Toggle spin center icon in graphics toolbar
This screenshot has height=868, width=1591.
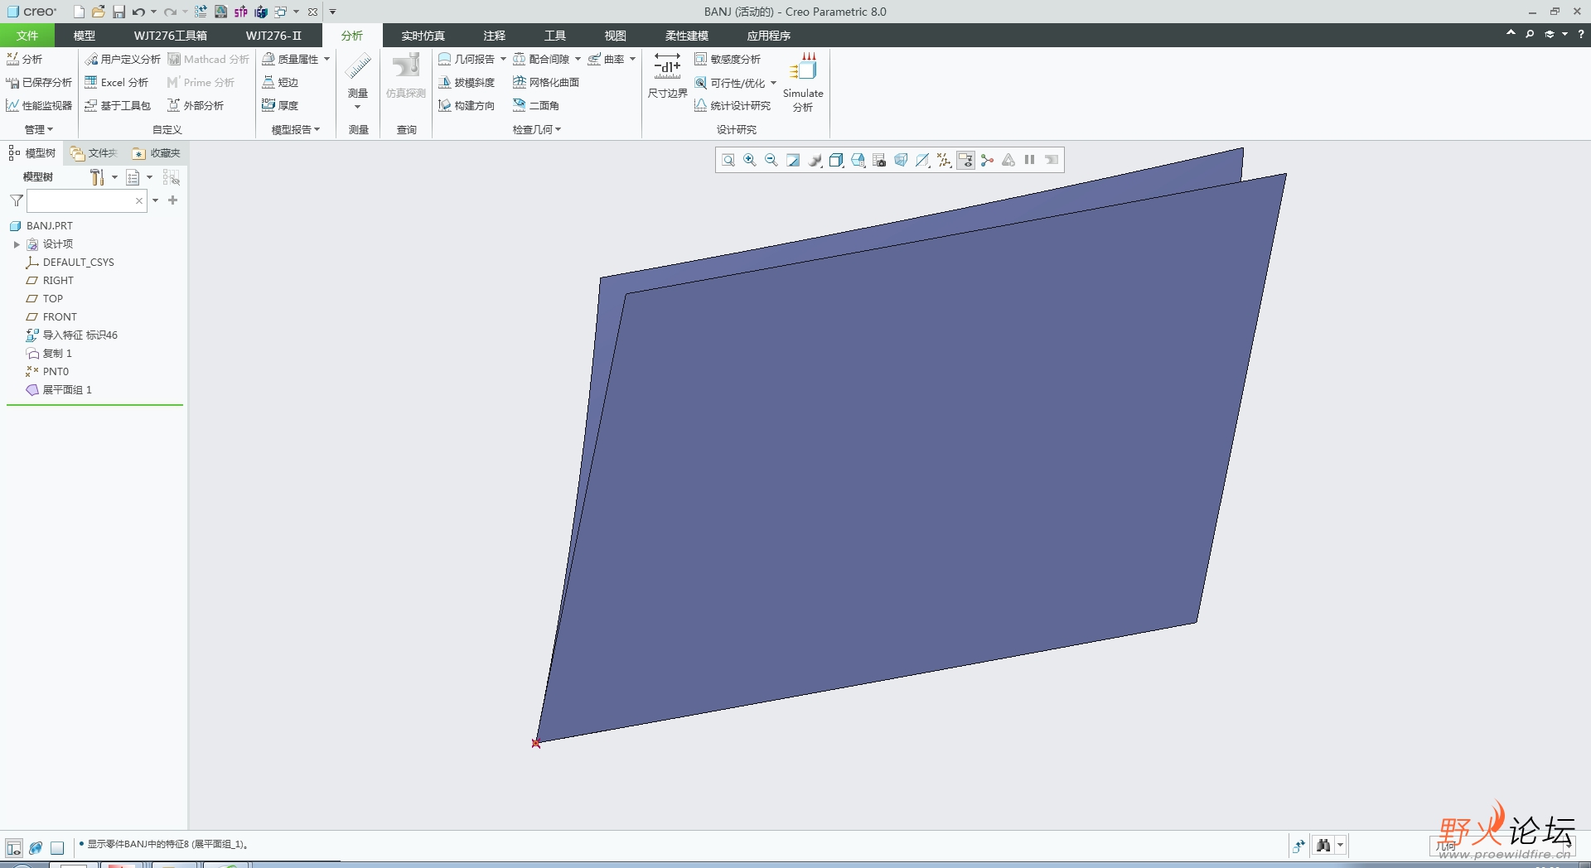(987, 160)
